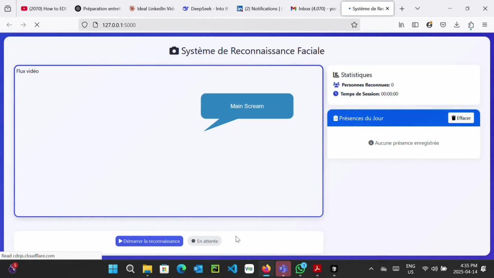This screenshot has width=494, height=278.
Task: Open the LinkedIn Notifications tab
Action: coord(260,8)
